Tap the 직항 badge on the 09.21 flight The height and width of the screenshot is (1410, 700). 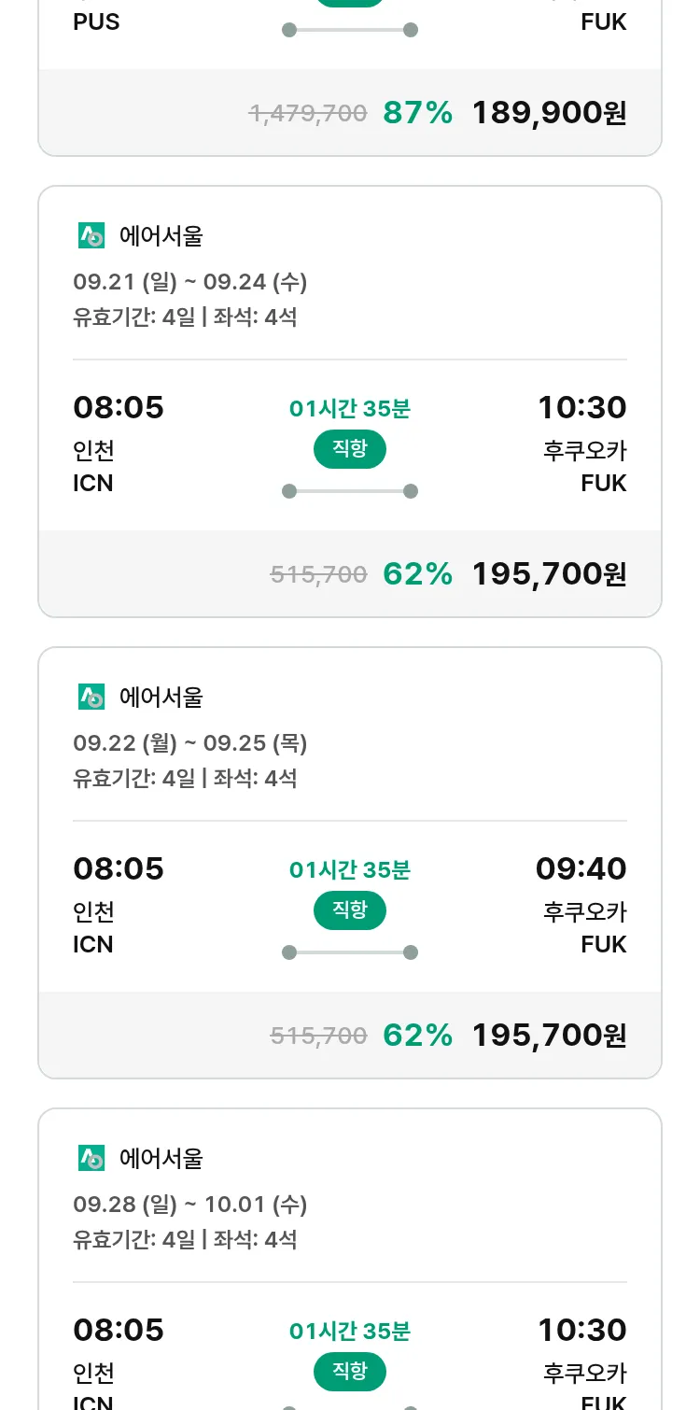pyautogui.click(x=349, y=449)
